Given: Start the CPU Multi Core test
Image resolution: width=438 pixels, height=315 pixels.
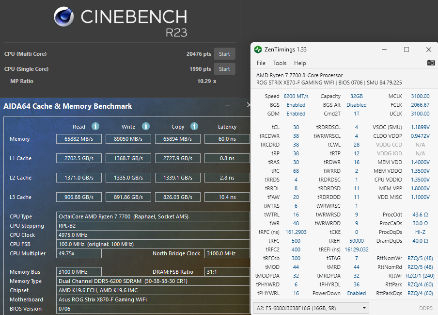Looking at the screenshot, I should point(224,54).
